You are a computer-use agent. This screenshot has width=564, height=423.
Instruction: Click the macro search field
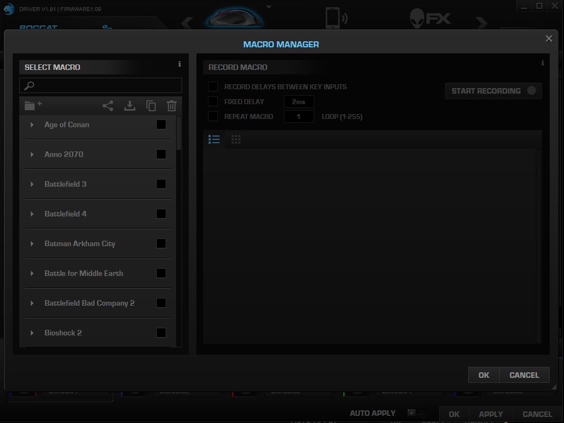105,85
